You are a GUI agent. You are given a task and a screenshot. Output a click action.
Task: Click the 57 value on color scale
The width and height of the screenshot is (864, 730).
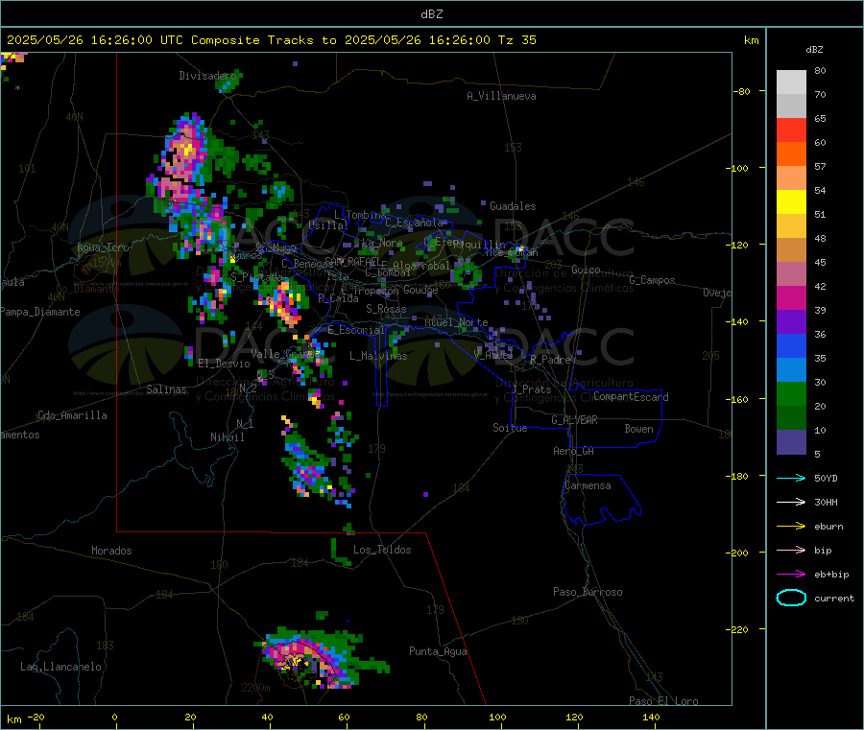point(820,166)
